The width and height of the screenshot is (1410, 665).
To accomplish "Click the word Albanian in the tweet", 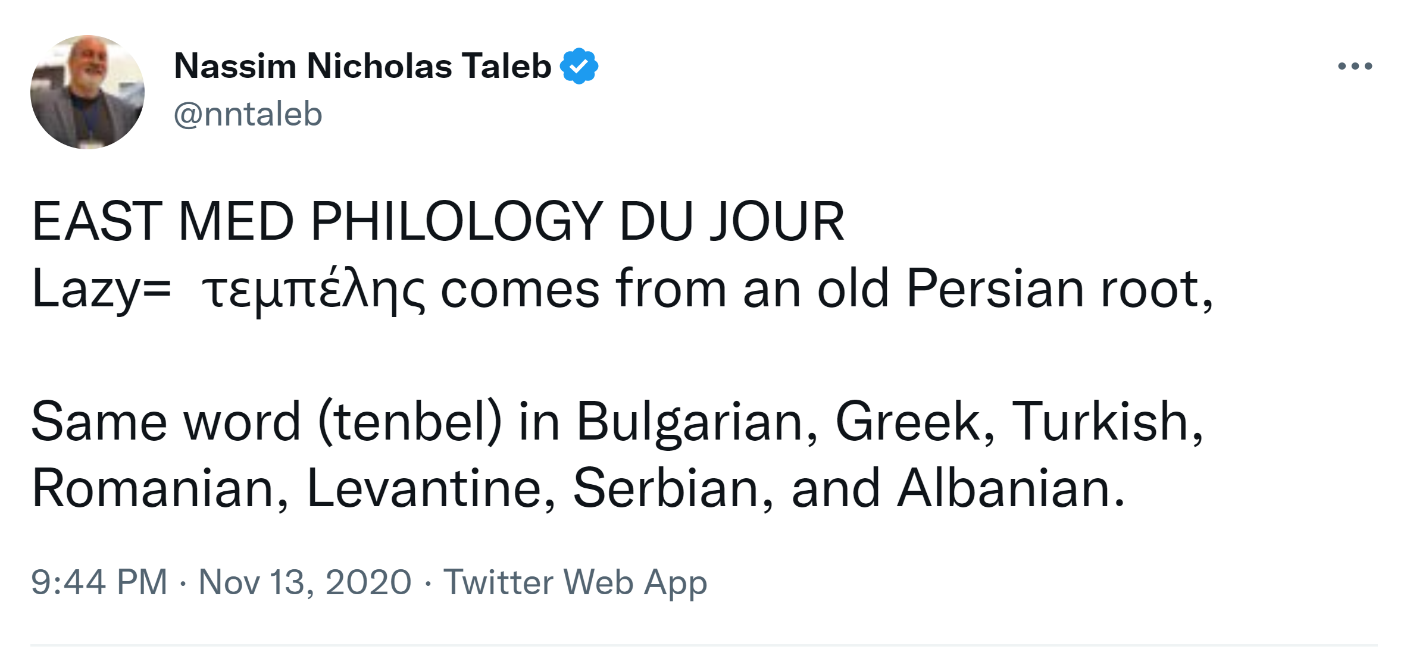I will tap(1011, 488).
